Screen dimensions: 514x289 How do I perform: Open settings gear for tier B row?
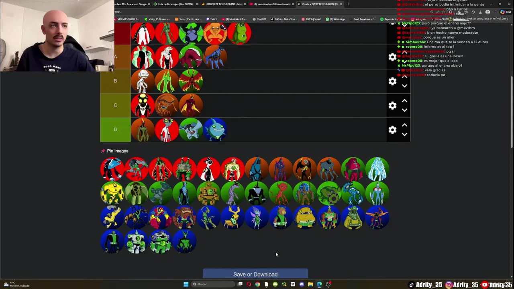pyautogui.click(x=392, y=81)
